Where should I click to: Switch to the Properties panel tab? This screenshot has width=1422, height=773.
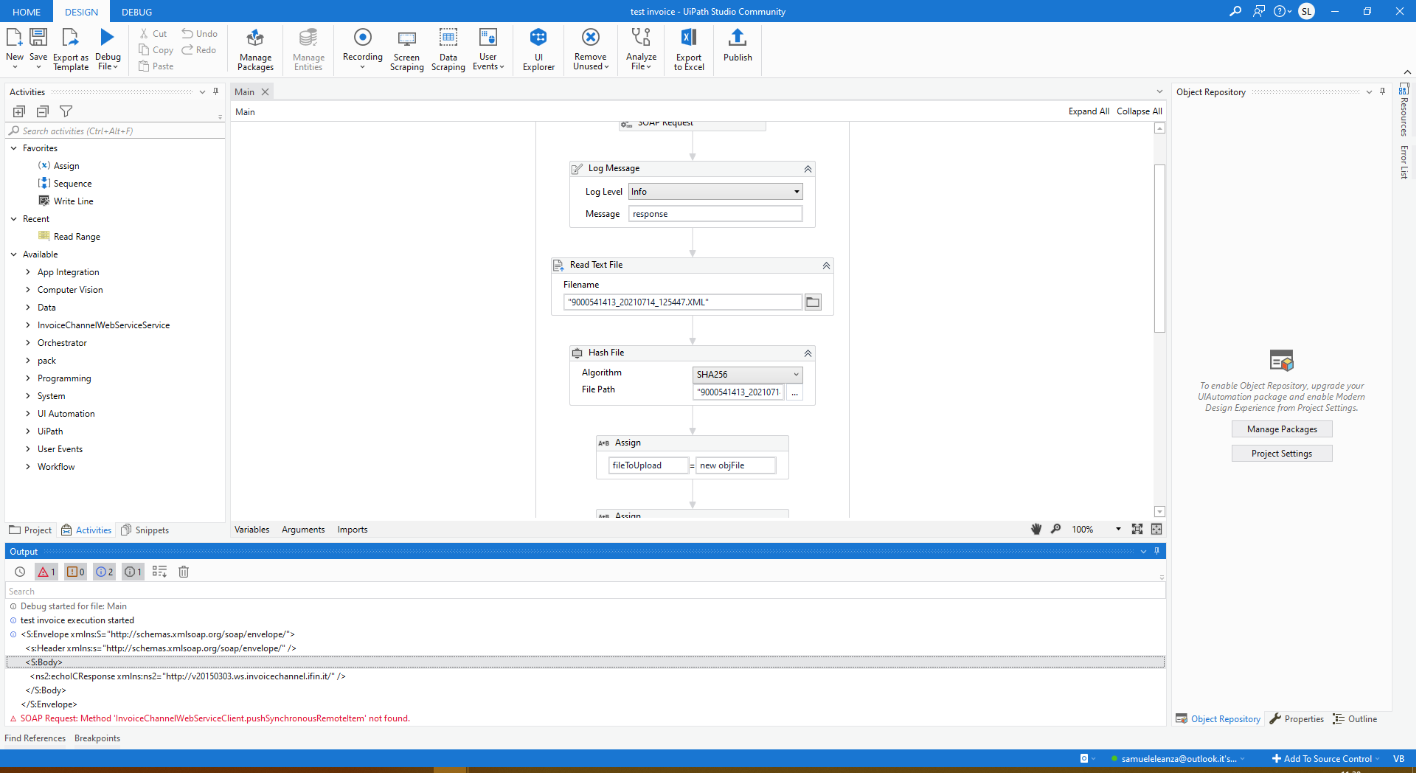tap(1297, 719)
